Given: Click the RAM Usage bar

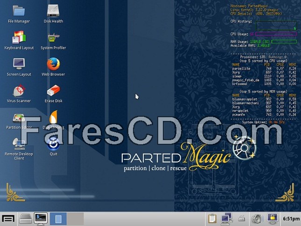Looking at the screenshot, I should pyautogui.click(x=284, y=42).
